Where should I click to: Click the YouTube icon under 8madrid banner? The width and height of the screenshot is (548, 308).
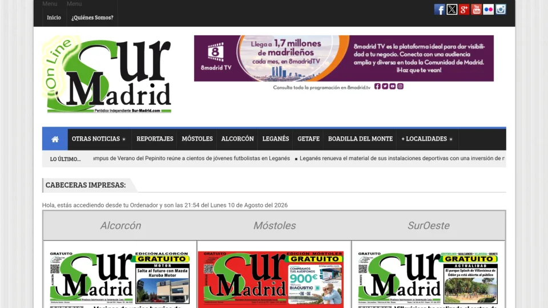coord(393,86)
